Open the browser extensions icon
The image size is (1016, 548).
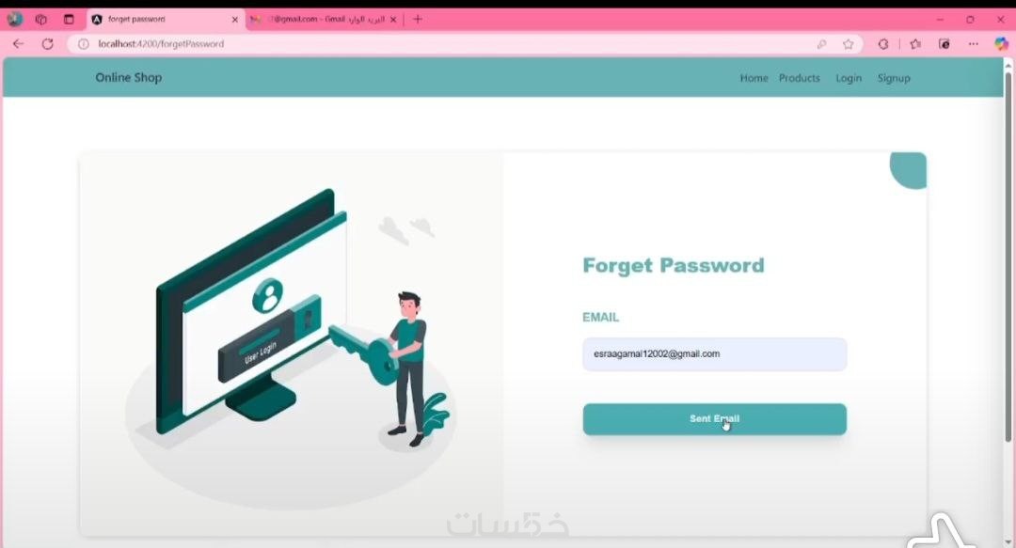tap(883, 44)
